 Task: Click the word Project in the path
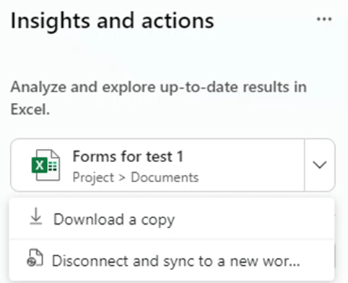click(93, 178)
